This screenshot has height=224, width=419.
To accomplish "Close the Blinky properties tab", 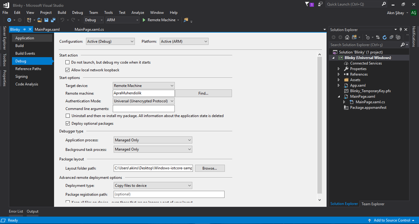I will 30,29.
